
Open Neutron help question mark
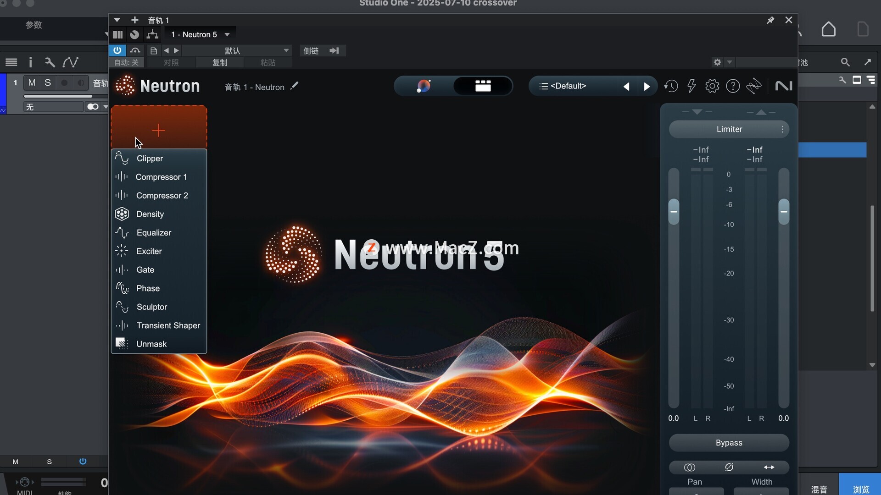[733, 86]
